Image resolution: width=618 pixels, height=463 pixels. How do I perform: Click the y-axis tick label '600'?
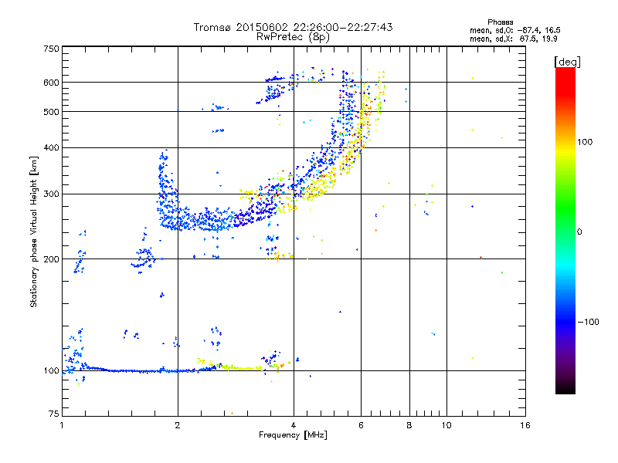click(51, 83)
